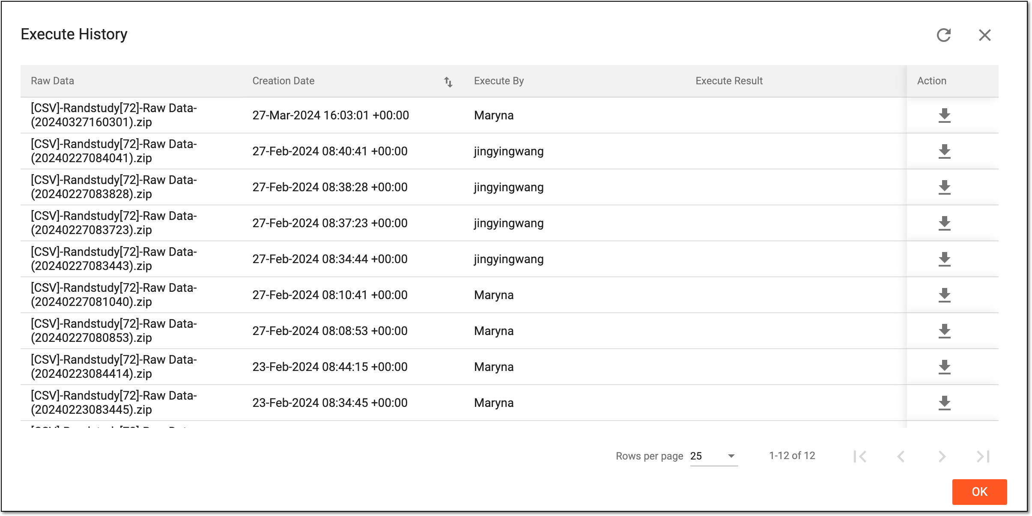Refresh the Execute History list
Viewport: 1032px width, 516px height.
coord(944,35)
